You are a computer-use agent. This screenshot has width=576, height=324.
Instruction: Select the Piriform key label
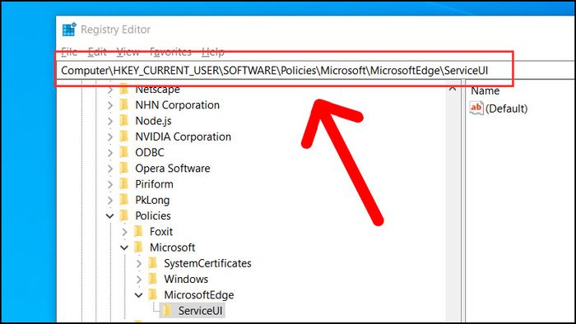coord(155,184)
